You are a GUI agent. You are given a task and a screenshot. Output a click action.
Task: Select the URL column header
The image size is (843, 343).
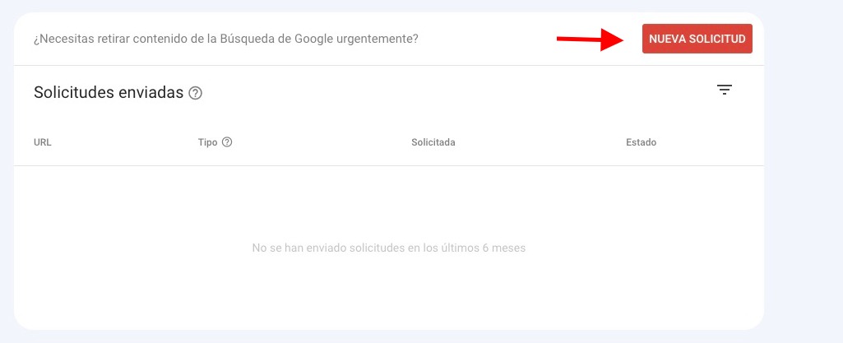point(43,142)
